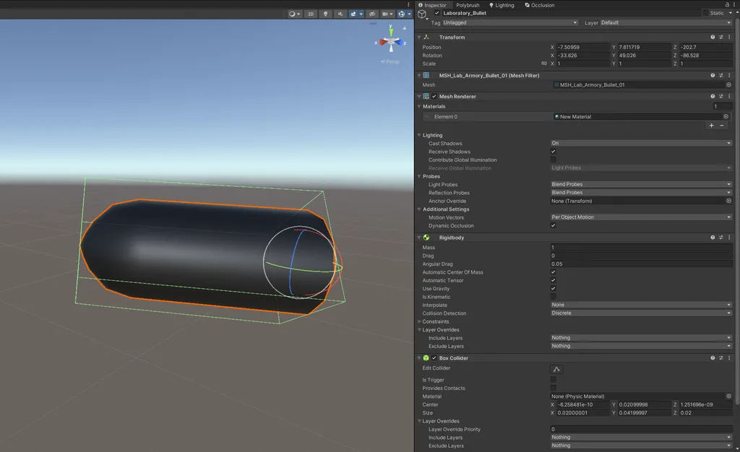
Task: Toggle scene lighting bulb icon
Action: tap(326, 14)
